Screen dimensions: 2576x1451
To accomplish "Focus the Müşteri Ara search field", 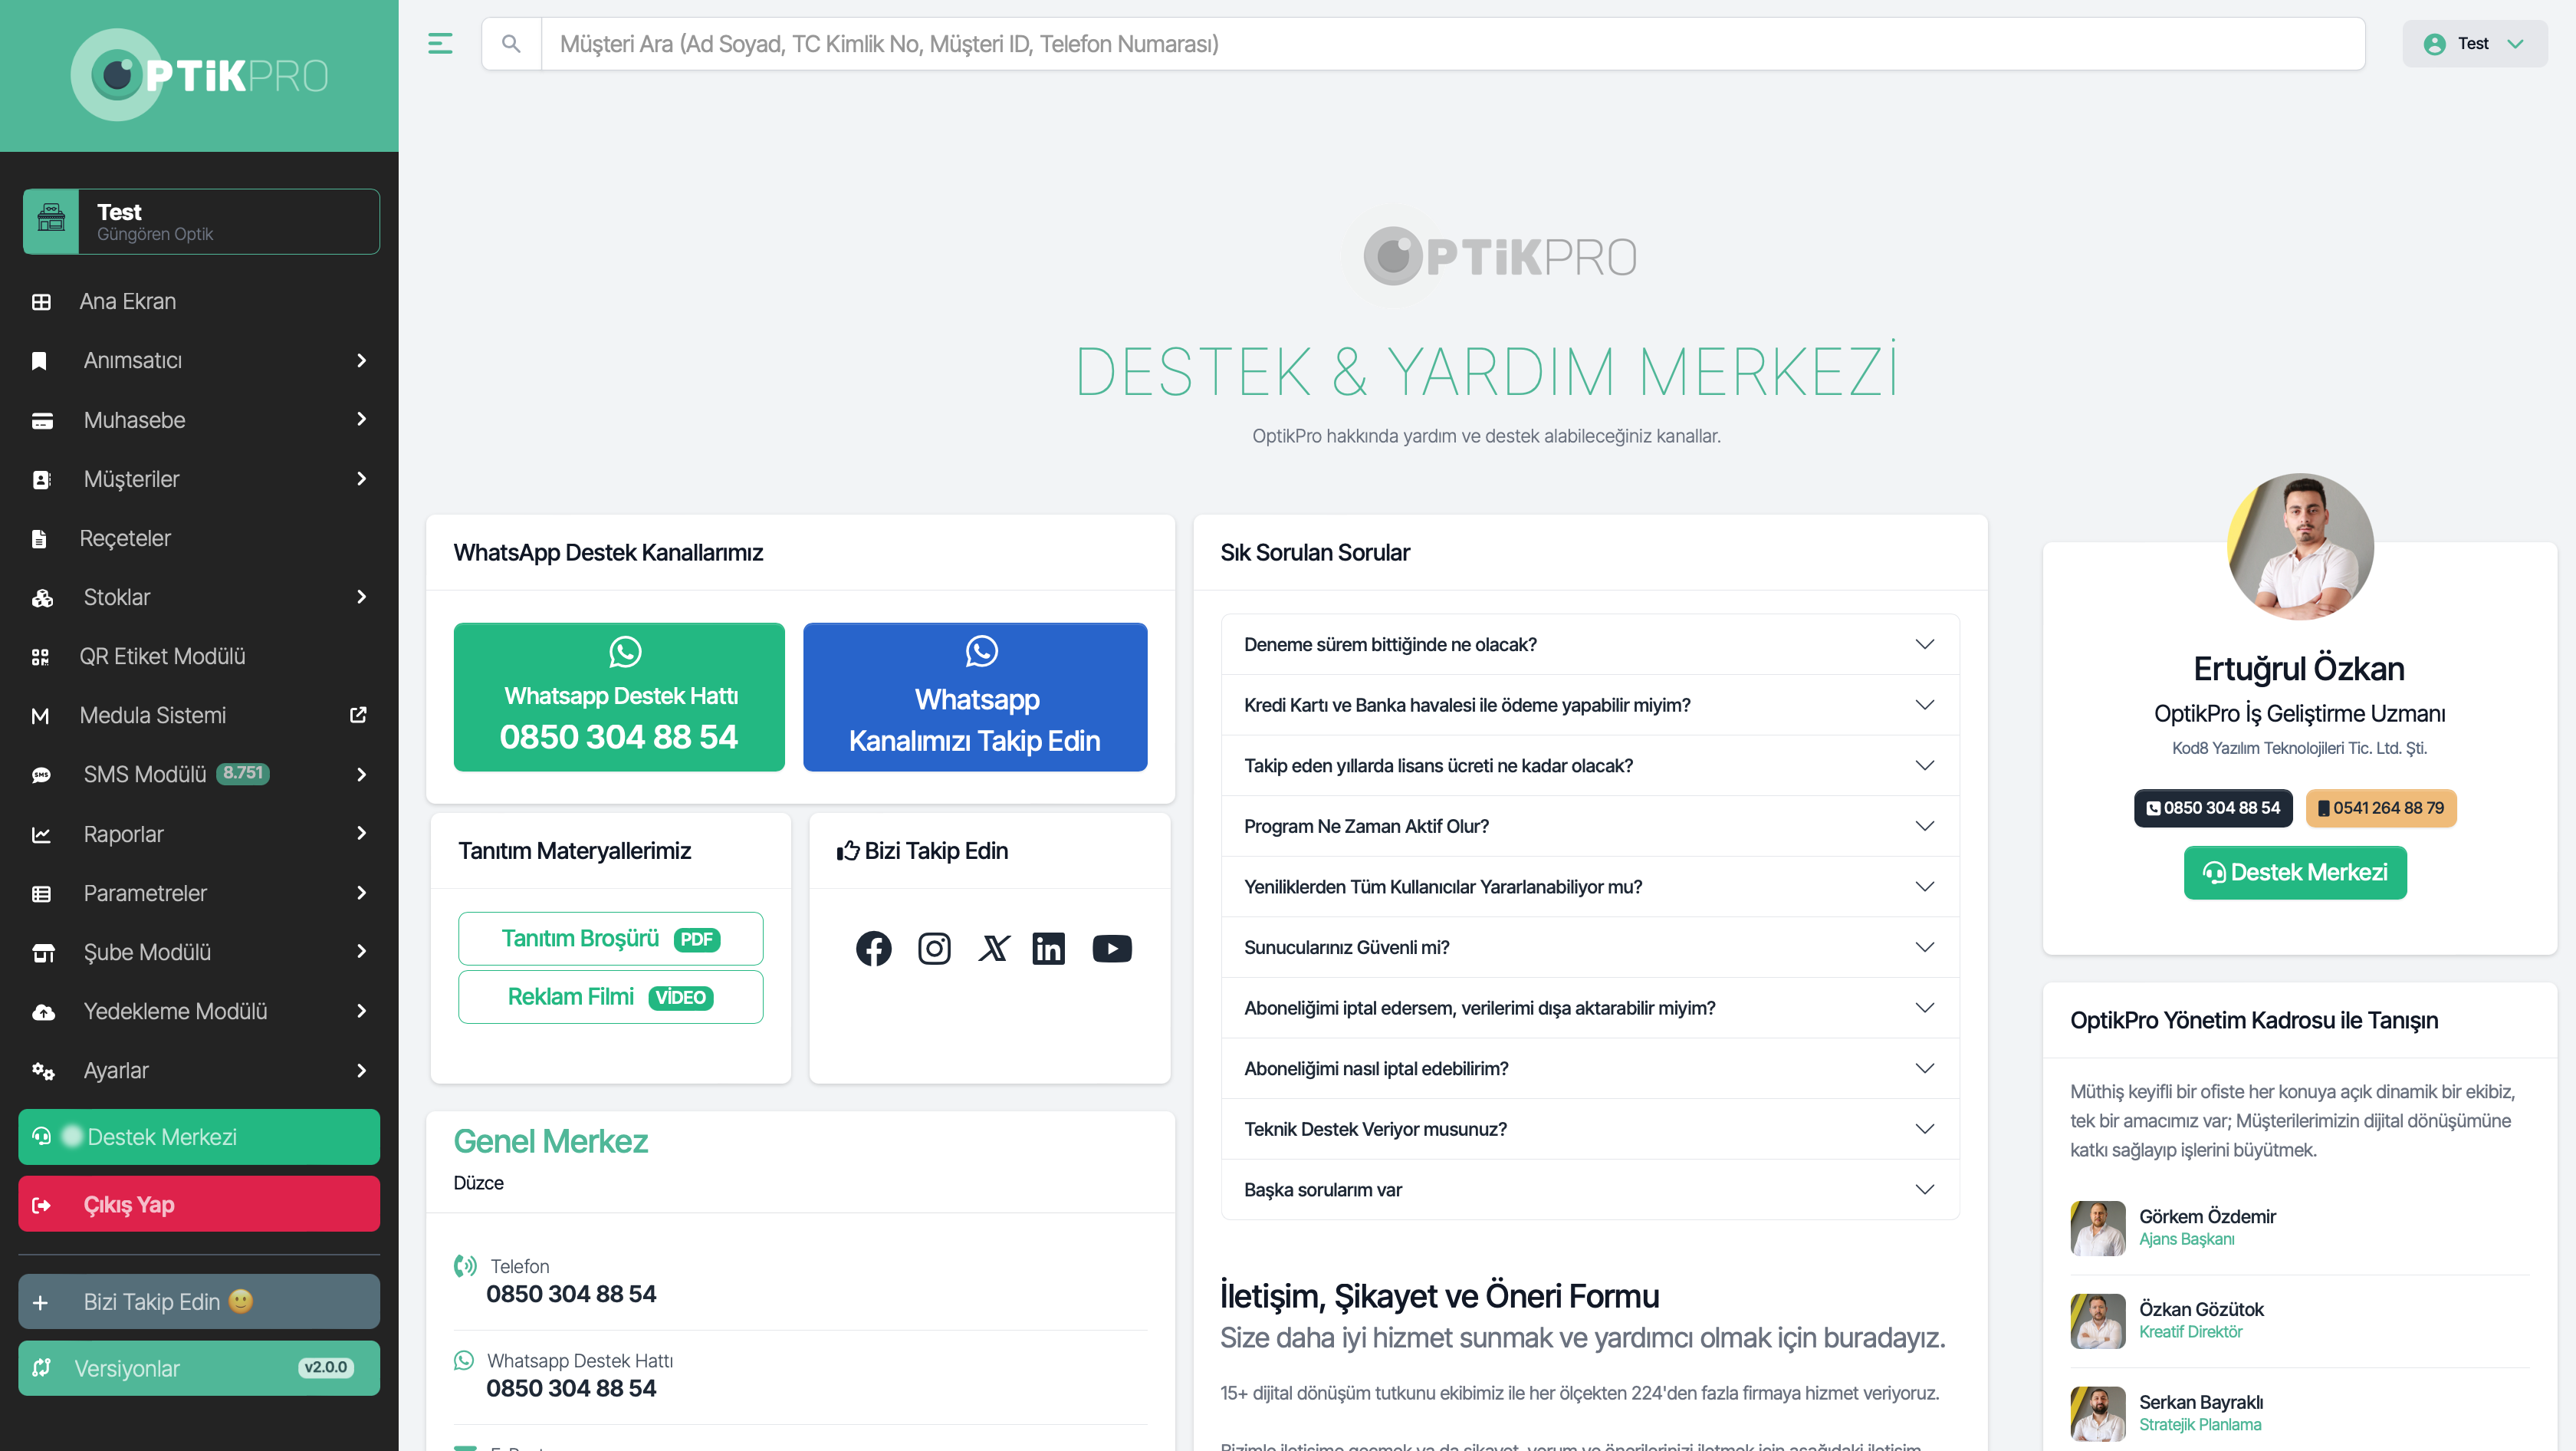I will point(1452,44).
